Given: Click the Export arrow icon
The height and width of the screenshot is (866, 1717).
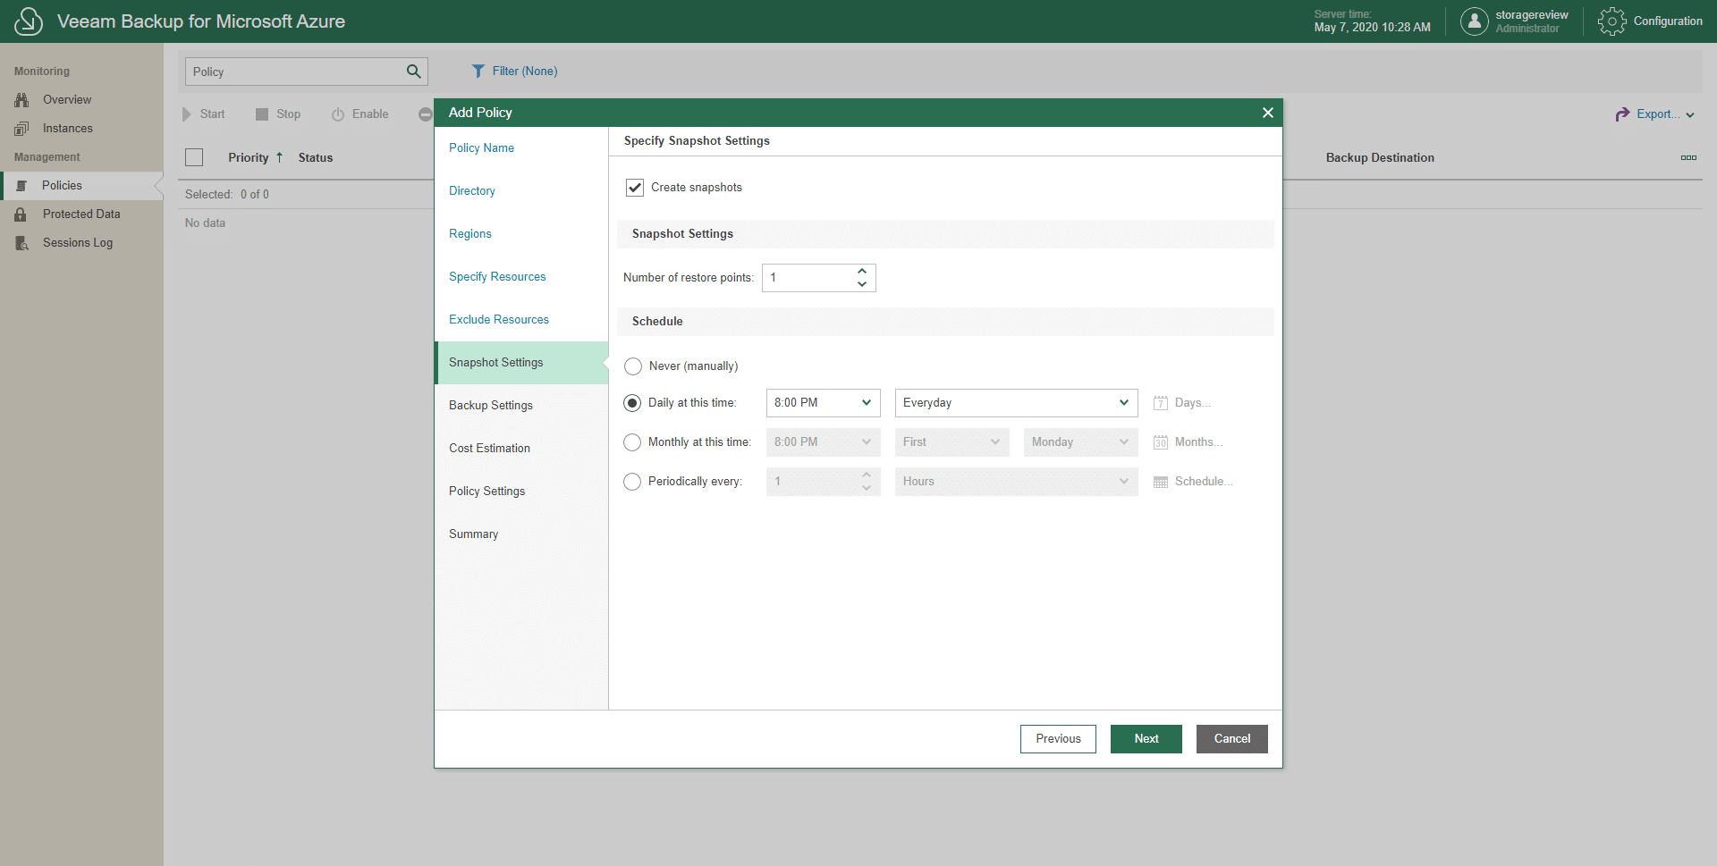Looking at the screenshot, I should (1622, 114).
